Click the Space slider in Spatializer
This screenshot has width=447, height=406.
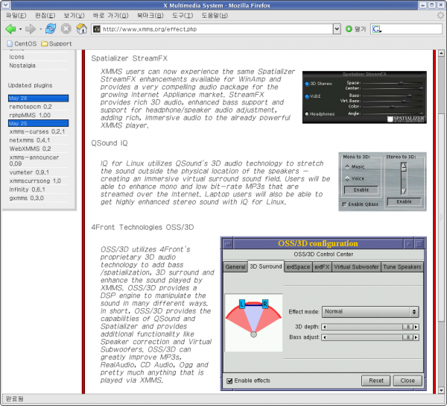coord(393,83)
